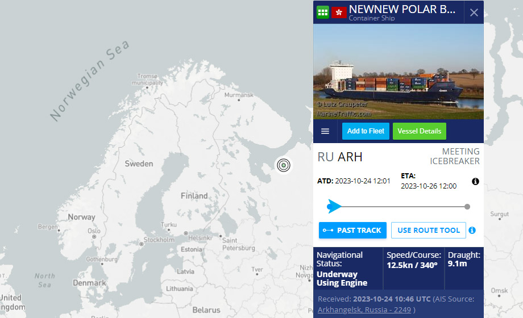
Task: Click Murmansk on the map
Action: [239, 95]
